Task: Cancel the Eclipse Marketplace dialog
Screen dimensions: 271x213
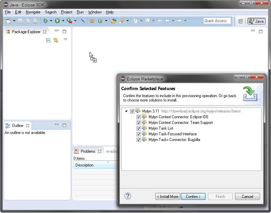Action: pyautogui.click(x=247, y=197)
